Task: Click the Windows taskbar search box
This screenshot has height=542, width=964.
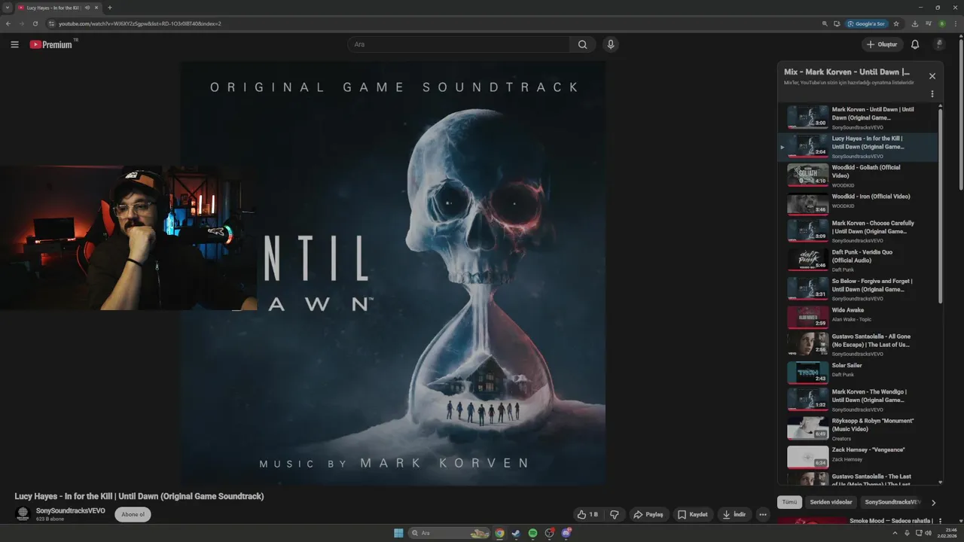Action: point(450,533)
